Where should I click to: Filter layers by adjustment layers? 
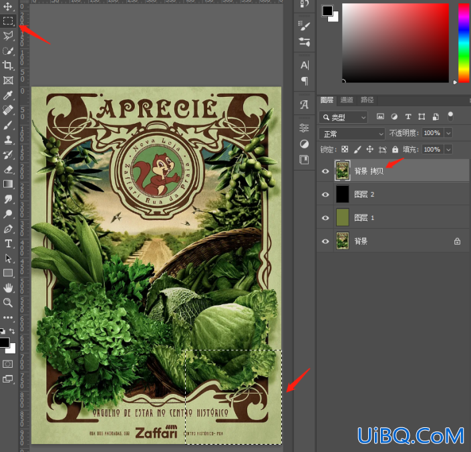click(394, 116)
